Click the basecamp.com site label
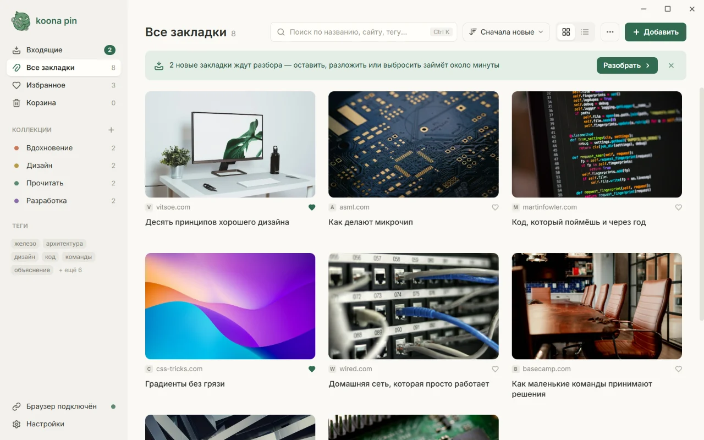 click(x=547, y=369)
